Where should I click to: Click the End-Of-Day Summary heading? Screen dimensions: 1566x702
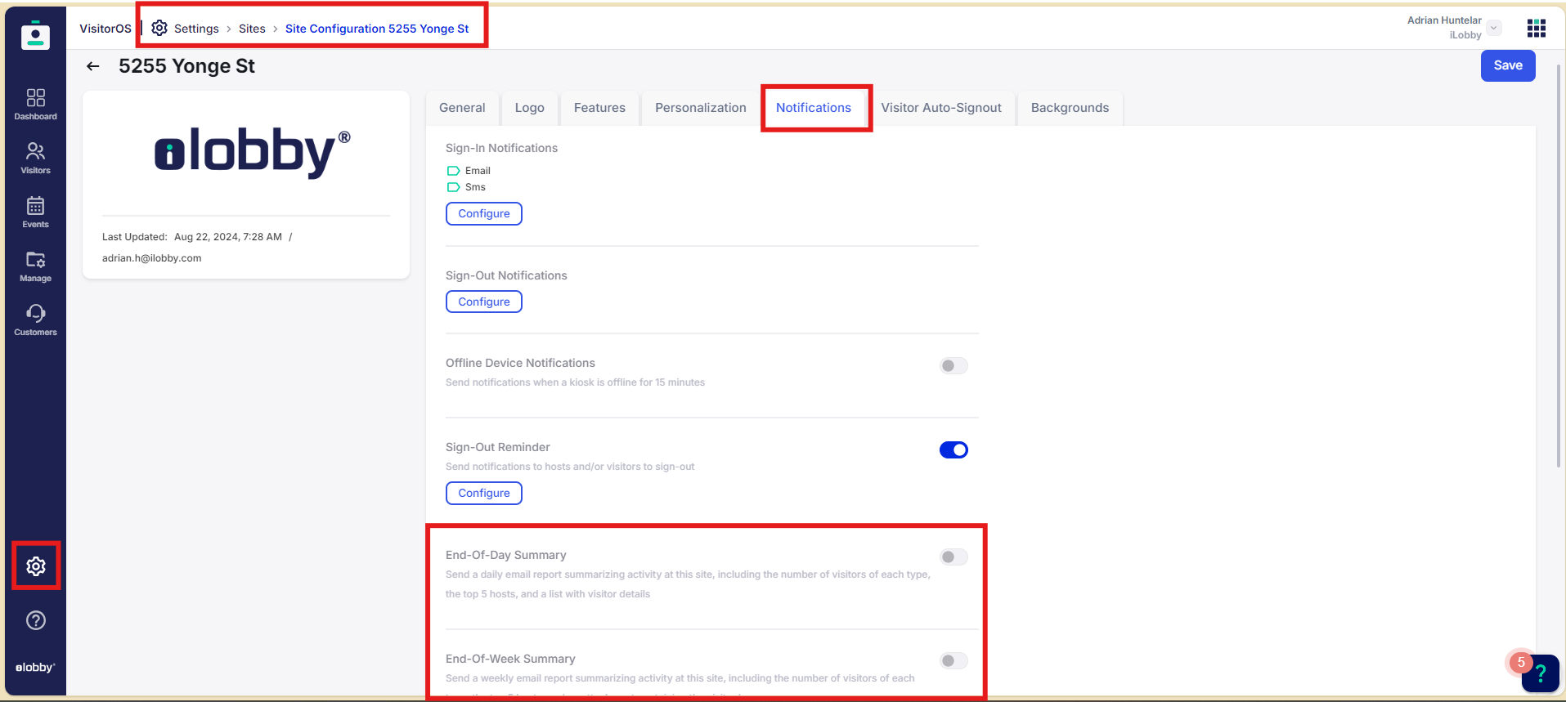[x=505, y=555]
